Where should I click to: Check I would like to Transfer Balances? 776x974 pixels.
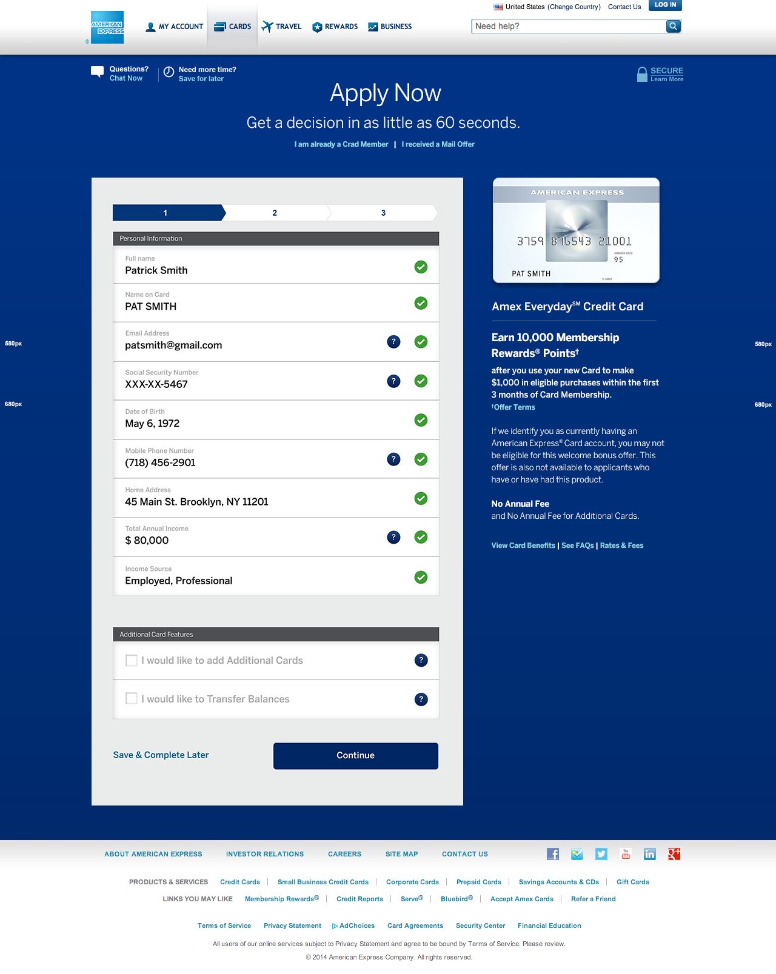pyautogui.click(x=131, y=698)
